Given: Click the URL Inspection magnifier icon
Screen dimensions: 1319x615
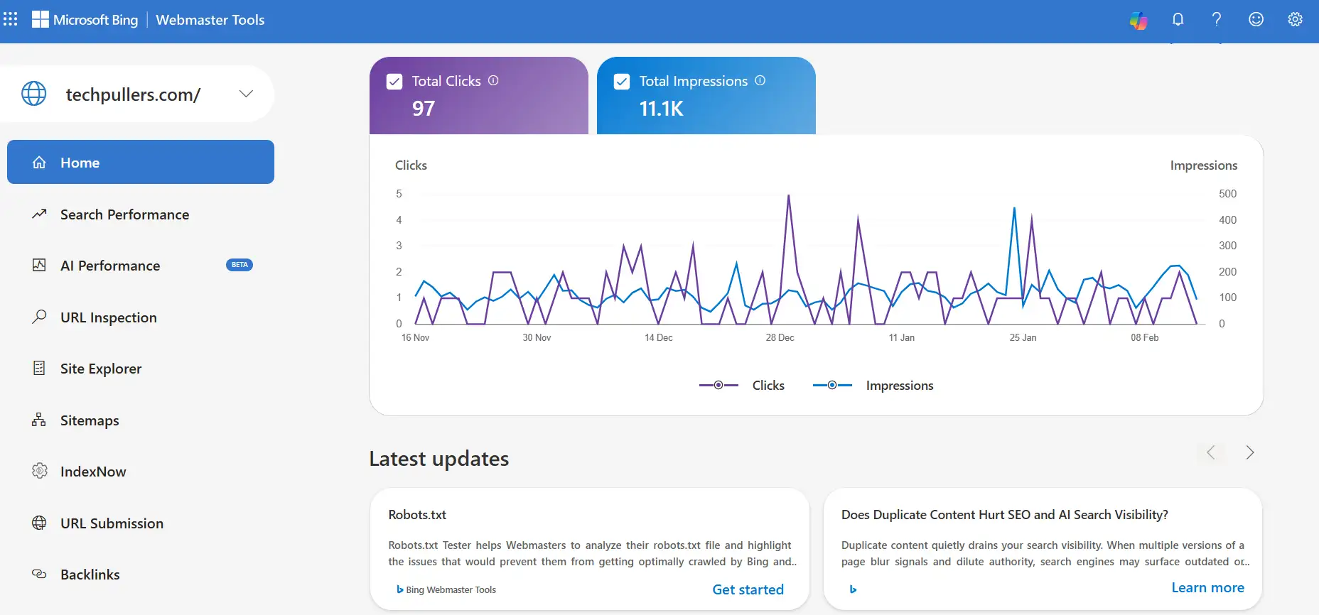Looking at the screenshot, I should (39, 317).
